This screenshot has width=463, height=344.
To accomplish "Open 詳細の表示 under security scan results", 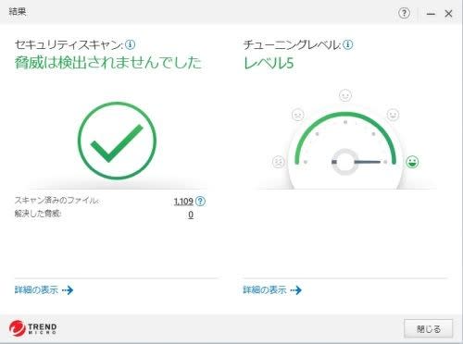I will coord(44,290).
